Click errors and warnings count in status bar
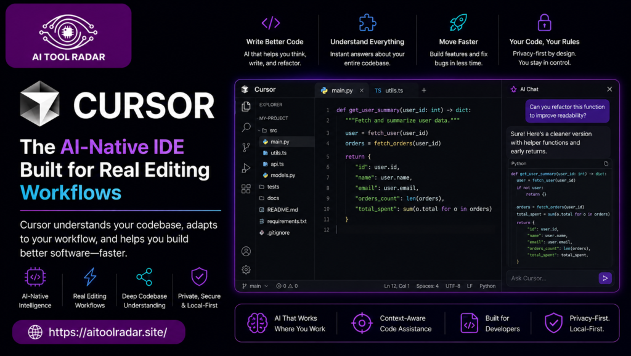Viewport: 631px width, 356px height. point(287,286)
